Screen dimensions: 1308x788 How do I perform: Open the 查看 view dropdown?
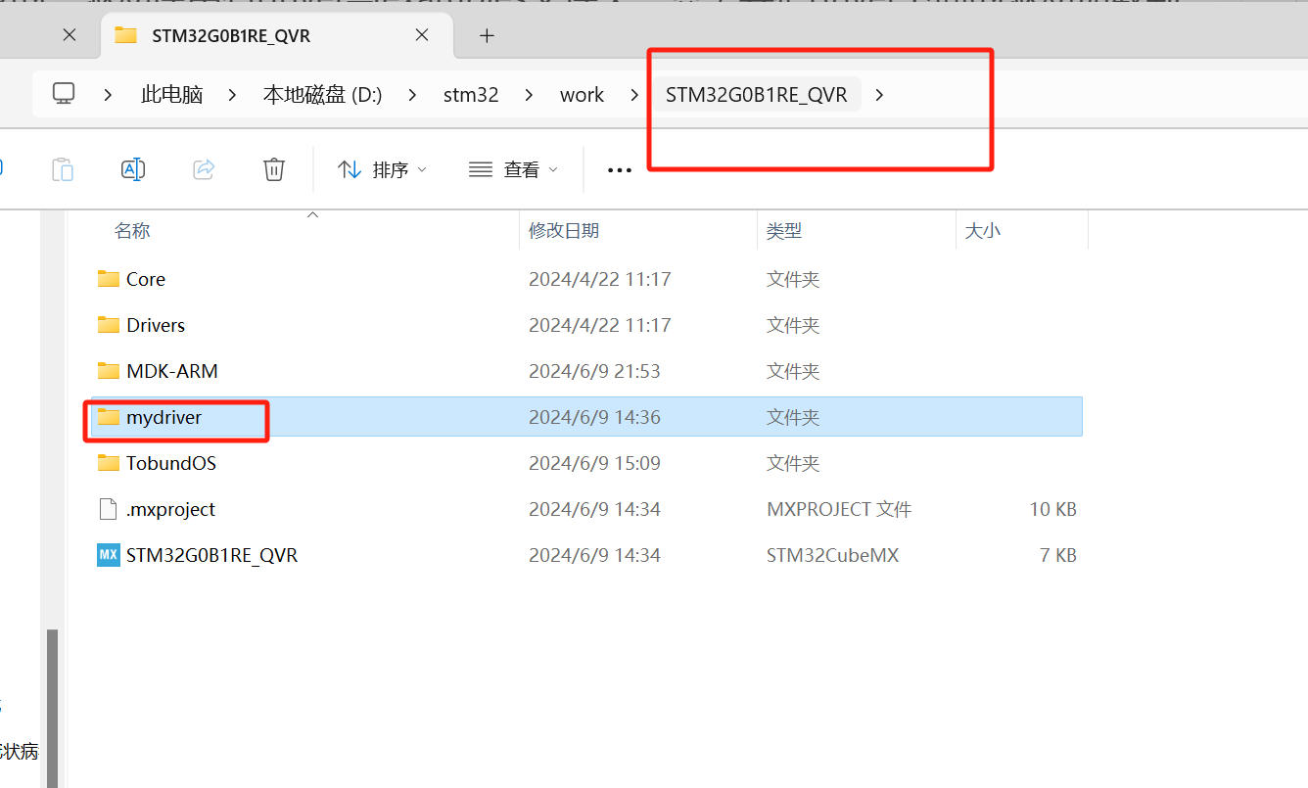[513, 169]
